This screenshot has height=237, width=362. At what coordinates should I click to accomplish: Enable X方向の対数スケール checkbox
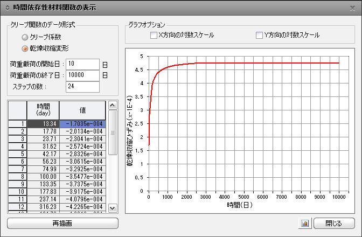tap(154, 35)
